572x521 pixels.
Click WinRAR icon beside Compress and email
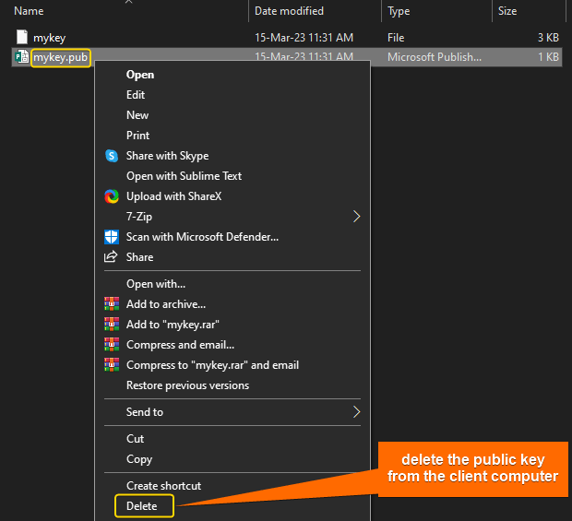pos(112,345)
